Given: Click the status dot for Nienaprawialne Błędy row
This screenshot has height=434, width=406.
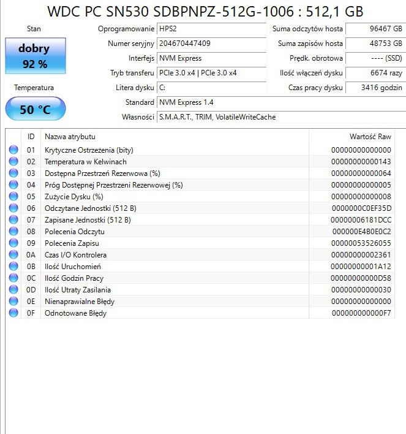Looking at the screenshot, I should pos(13,301).
